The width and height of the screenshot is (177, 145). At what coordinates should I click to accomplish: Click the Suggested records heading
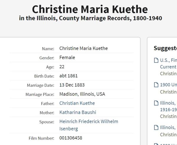click(165, 48)
